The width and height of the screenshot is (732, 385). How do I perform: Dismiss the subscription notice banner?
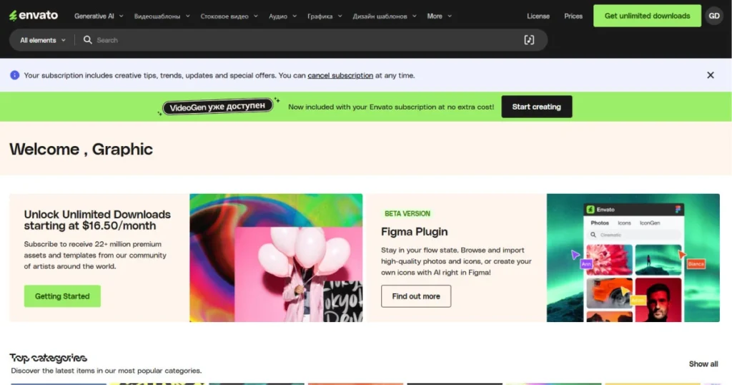710,75
